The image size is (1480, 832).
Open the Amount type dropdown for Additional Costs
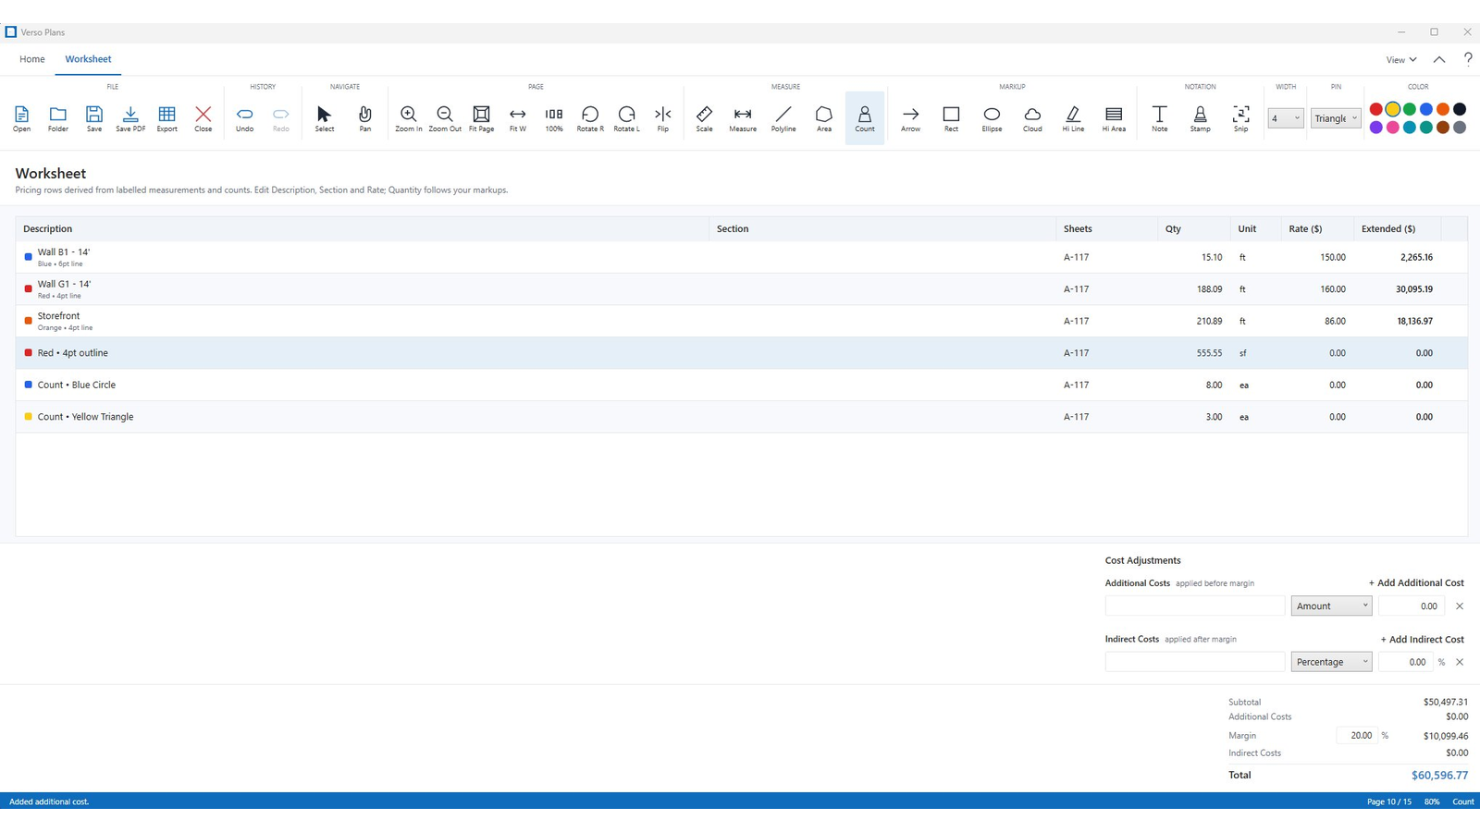point(1332,606)
